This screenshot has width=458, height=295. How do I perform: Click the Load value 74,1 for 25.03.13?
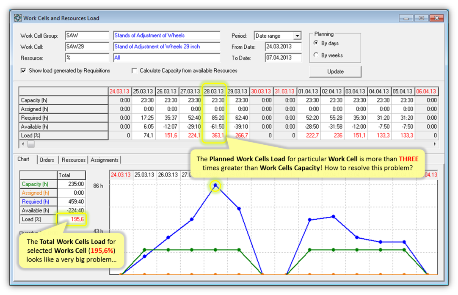click(143, 135)
